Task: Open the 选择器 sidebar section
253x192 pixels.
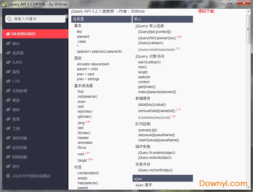Action: coord(35,53)
